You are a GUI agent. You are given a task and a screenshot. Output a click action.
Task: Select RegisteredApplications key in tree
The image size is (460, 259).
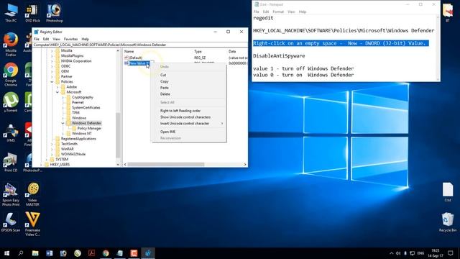pyautogui.click(x=78, y=139)
